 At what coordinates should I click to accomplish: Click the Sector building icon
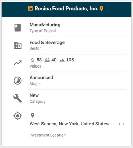(18, 45)
